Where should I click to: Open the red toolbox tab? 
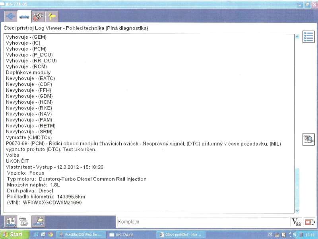(38, 17)
